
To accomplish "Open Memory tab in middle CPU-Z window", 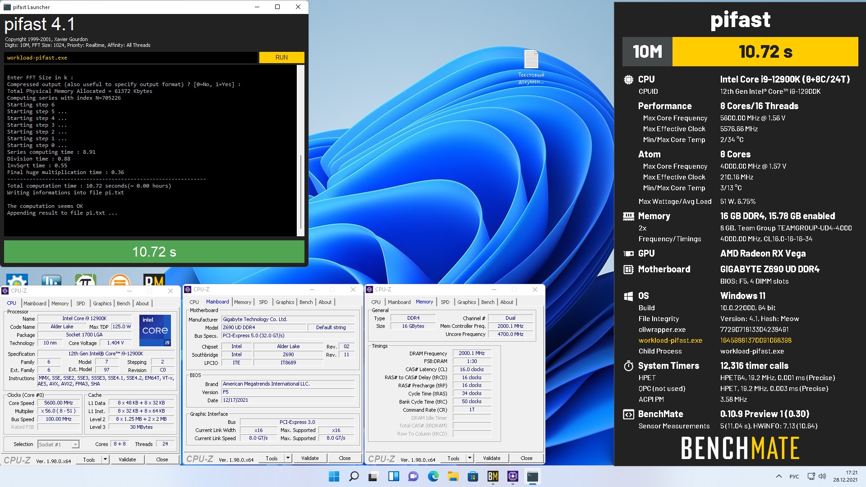I will (x=243, y=302).
